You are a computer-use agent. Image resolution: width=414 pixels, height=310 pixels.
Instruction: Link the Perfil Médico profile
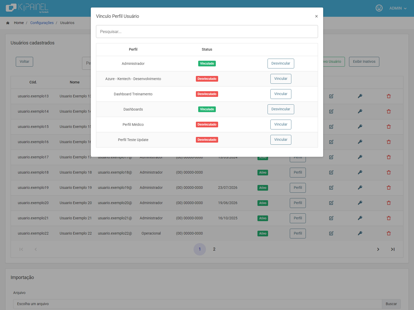[281, 125]
